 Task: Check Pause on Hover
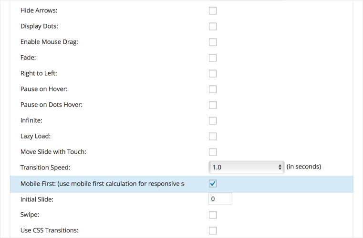(x=213, y=89)
